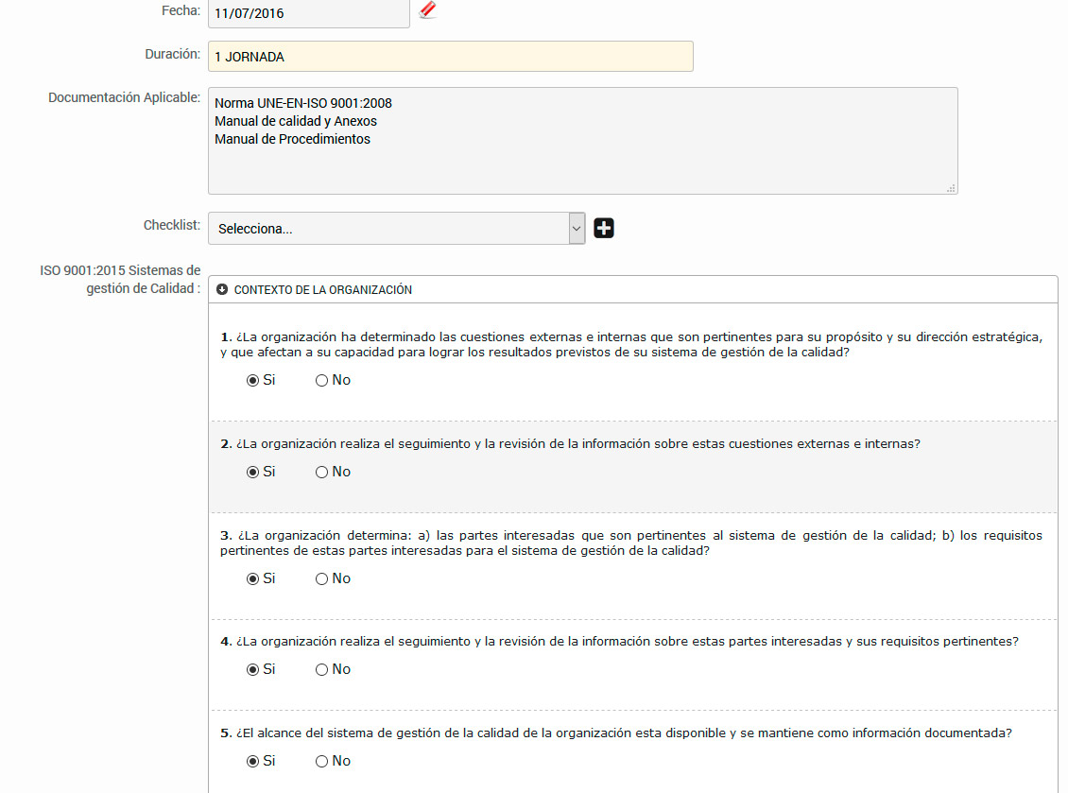Open the Checklist 'Selecciona...' dropdown
The image size is (1068, 793).
pos(396,228)
